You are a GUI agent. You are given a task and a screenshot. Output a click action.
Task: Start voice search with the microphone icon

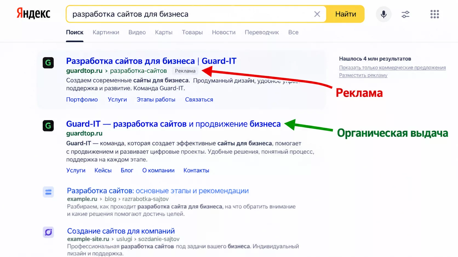[x=383, y=14]
